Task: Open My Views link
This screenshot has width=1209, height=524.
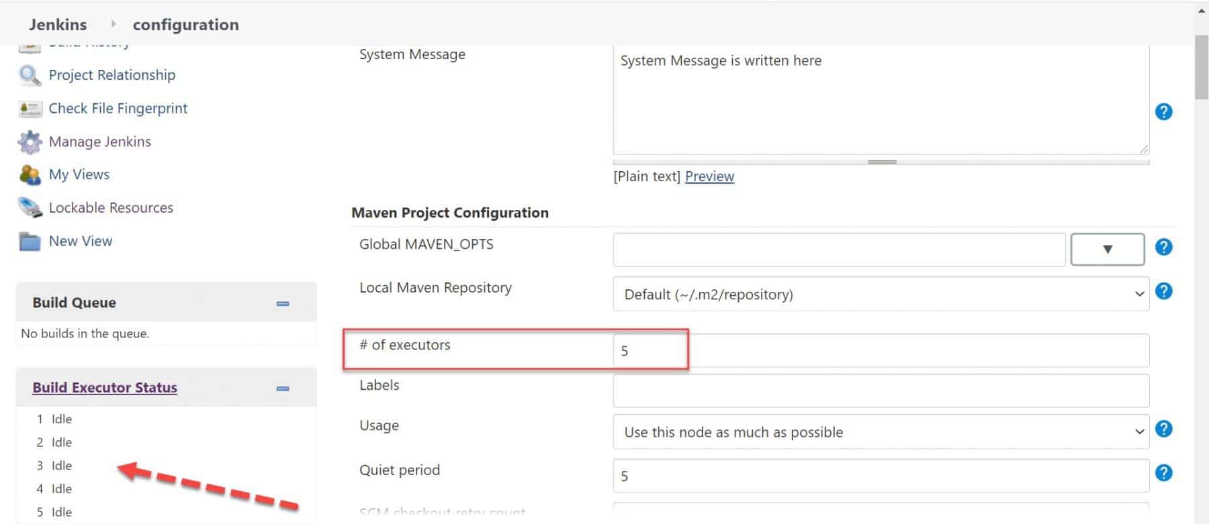Action: (x=79, y=174)
